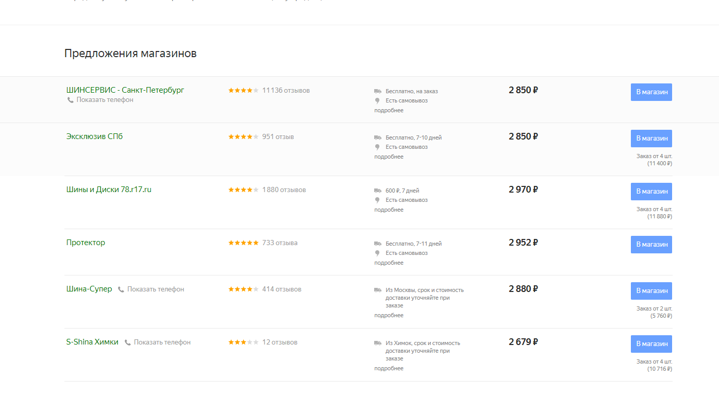Open the Эксклюзив СПб store link
Screen dimensions: 719x396
click(94, 136)
